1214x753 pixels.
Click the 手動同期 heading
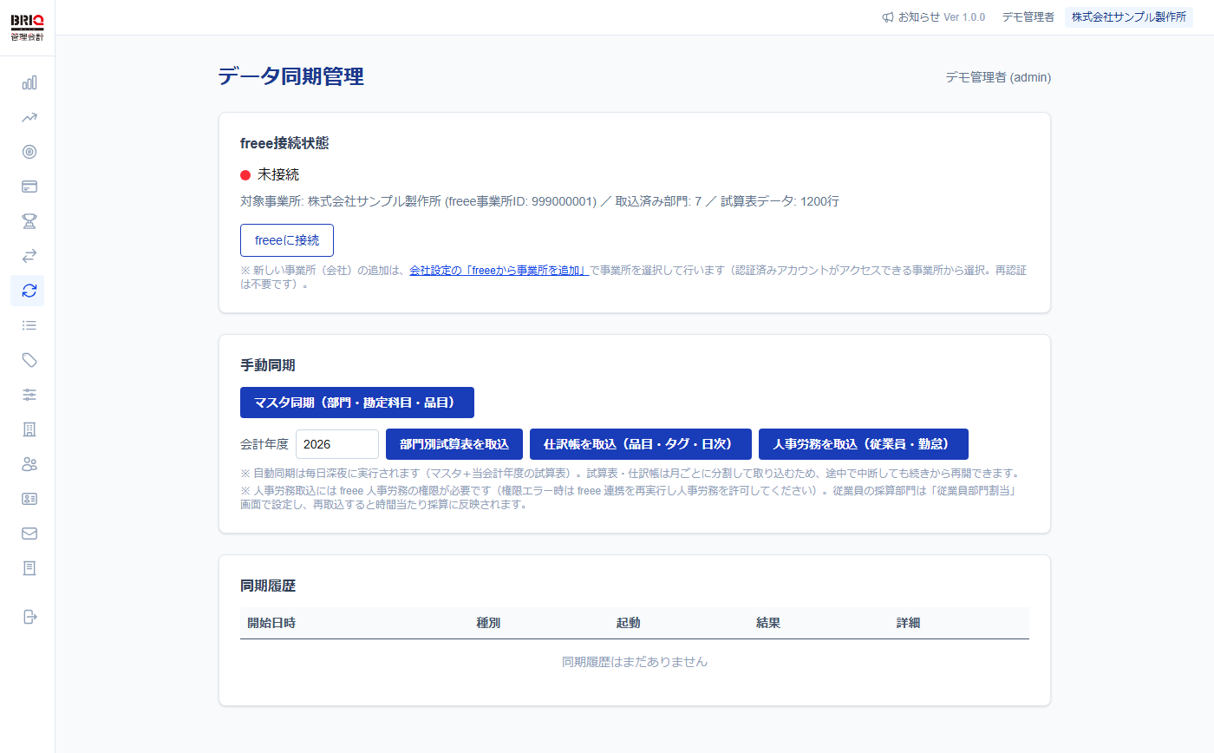tap(268, 365)
